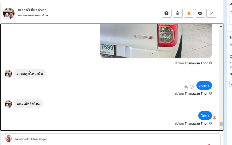Click scrollbar down arrow in chat
This screenshot has height=145, width=232.
(x=221, y=128)
